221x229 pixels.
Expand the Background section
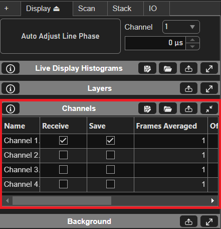[209, 221]
